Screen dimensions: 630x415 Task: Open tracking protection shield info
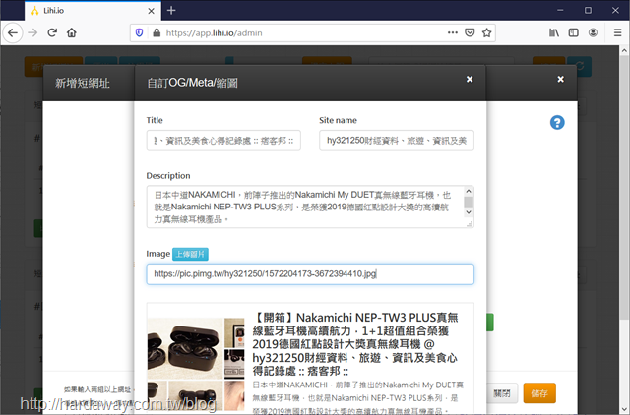140,32
